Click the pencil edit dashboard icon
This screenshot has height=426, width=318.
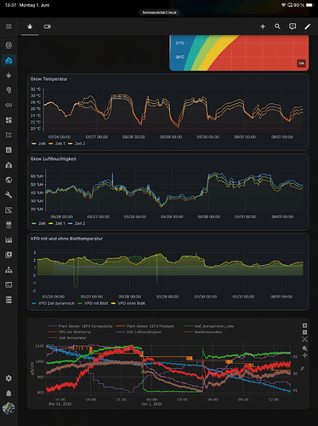pos(308,26)
